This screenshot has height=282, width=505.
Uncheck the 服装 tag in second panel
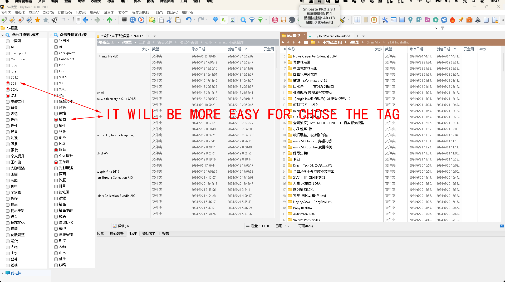(56, 150)
